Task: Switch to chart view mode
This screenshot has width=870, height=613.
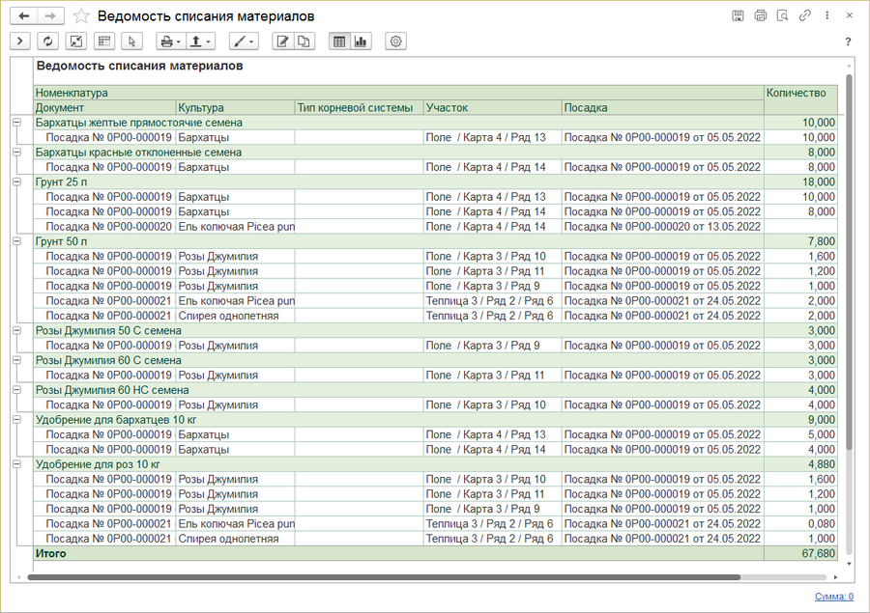Action: tap(362, 42)
